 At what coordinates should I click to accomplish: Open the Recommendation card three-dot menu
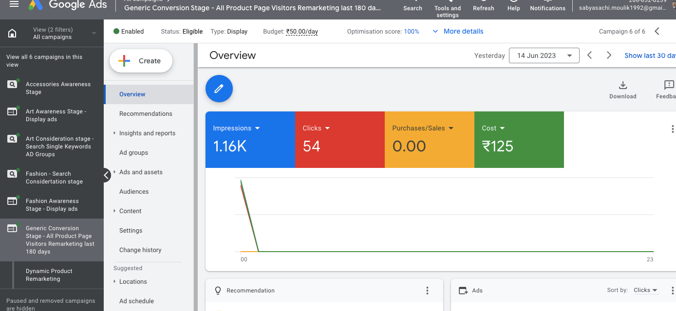point(427,291)
